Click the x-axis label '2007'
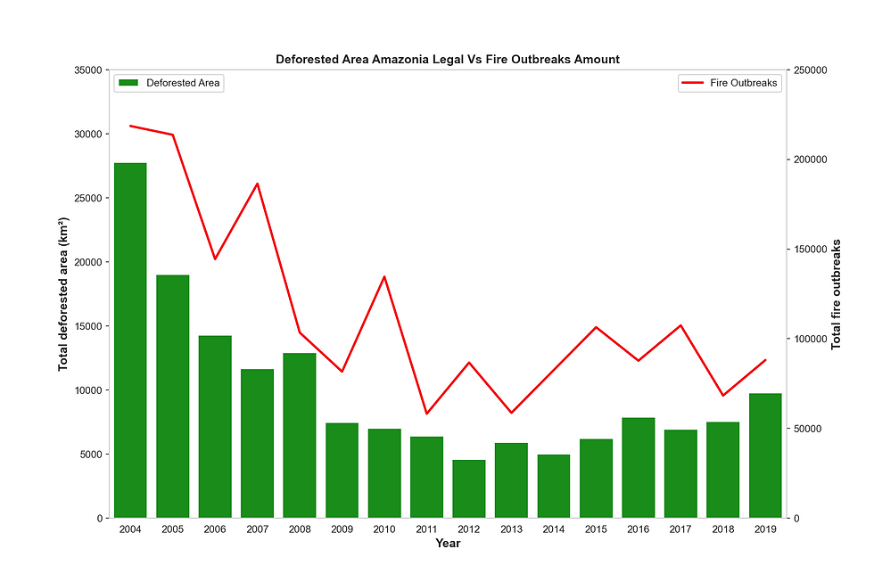The width and height of the screenshot is (874, 582). pyautogui.click(x=258, y=529)
